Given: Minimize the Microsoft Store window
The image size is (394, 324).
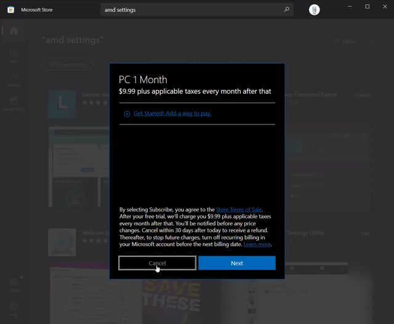Looking at the screenshot, I should pyautogui.click(x=350, y=7).
